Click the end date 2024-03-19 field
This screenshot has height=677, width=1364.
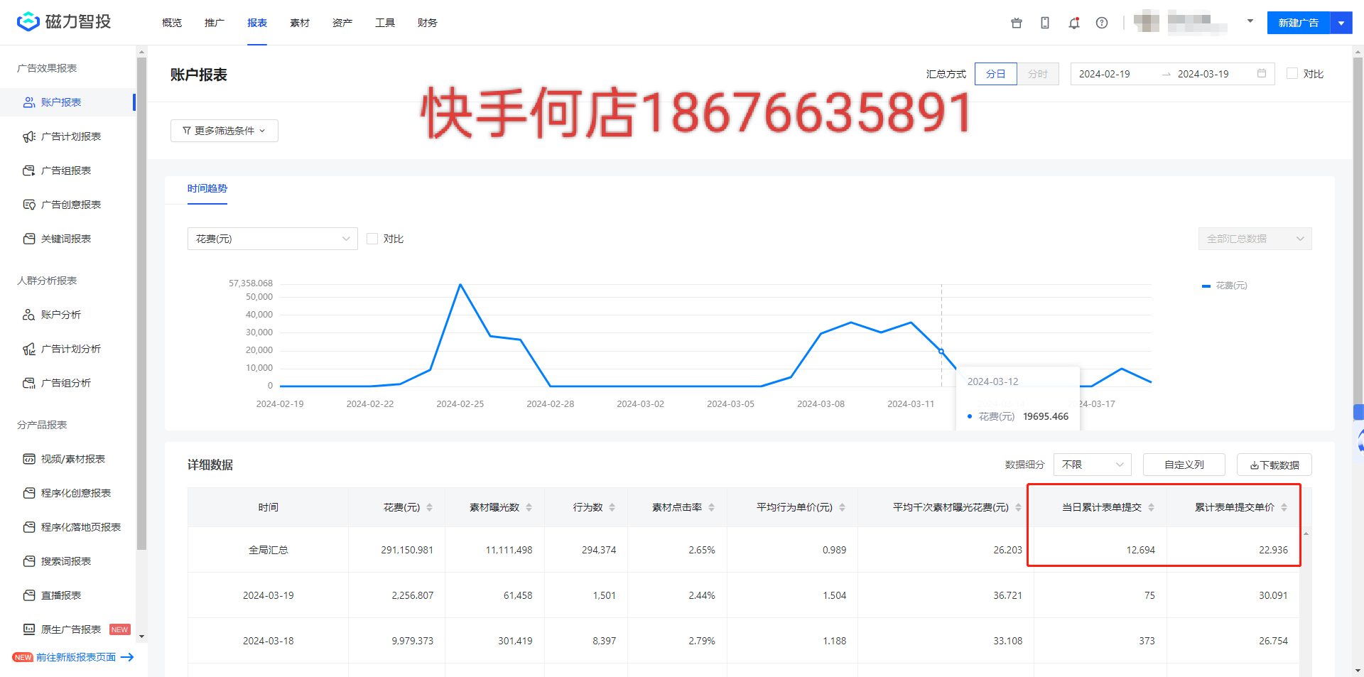[x=1203, y=74]
